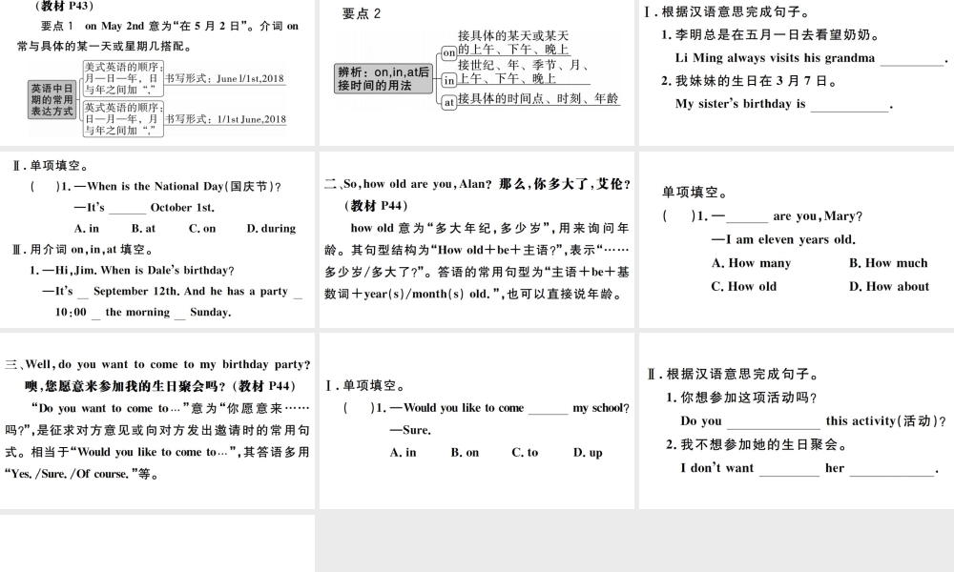Choose option 'A. in' under the National Day question
This screenshot has height=572, width=954.
[x=87, y=229]
